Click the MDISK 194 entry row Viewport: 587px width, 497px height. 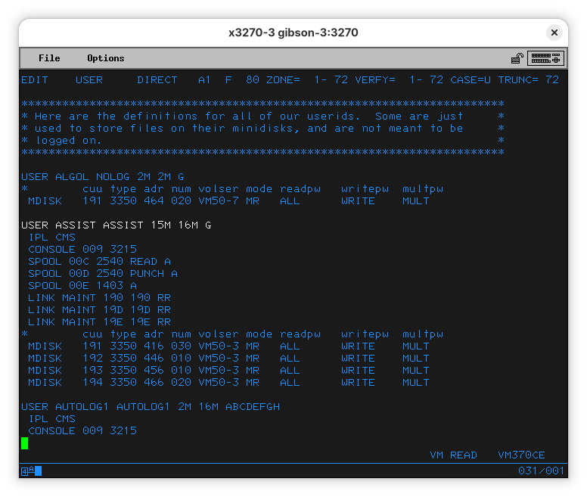[x=227, y=383]
